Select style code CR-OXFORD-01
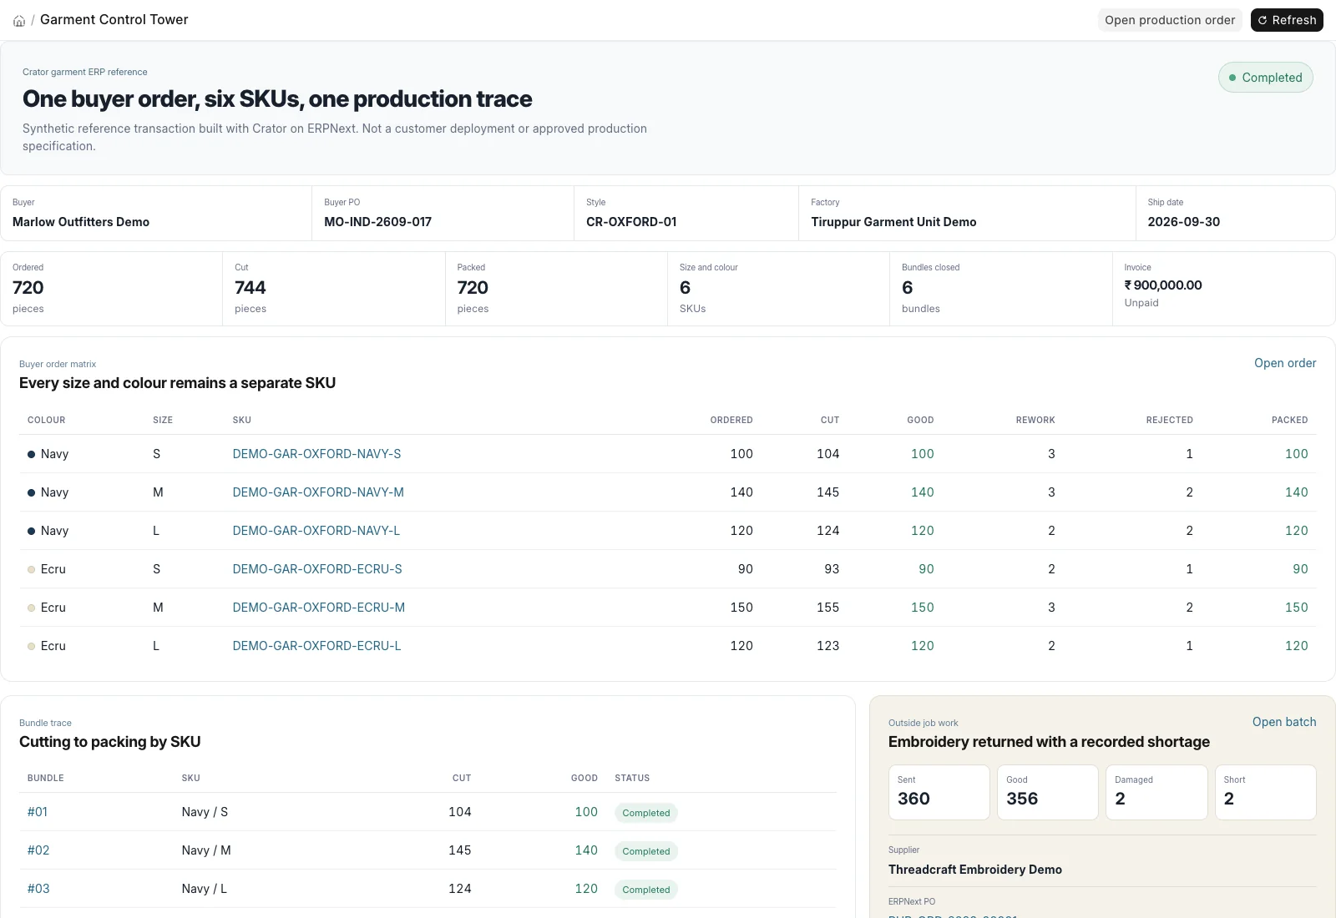The width and height of the screenshot is (1336, 918). 631,222
